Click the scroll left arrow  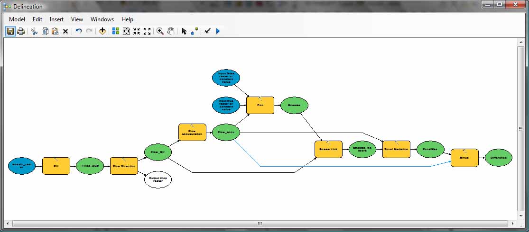[8, 223]
